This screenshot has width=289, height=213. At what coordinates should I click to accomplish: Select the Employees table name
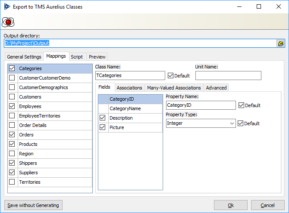[x=30, y=106]
